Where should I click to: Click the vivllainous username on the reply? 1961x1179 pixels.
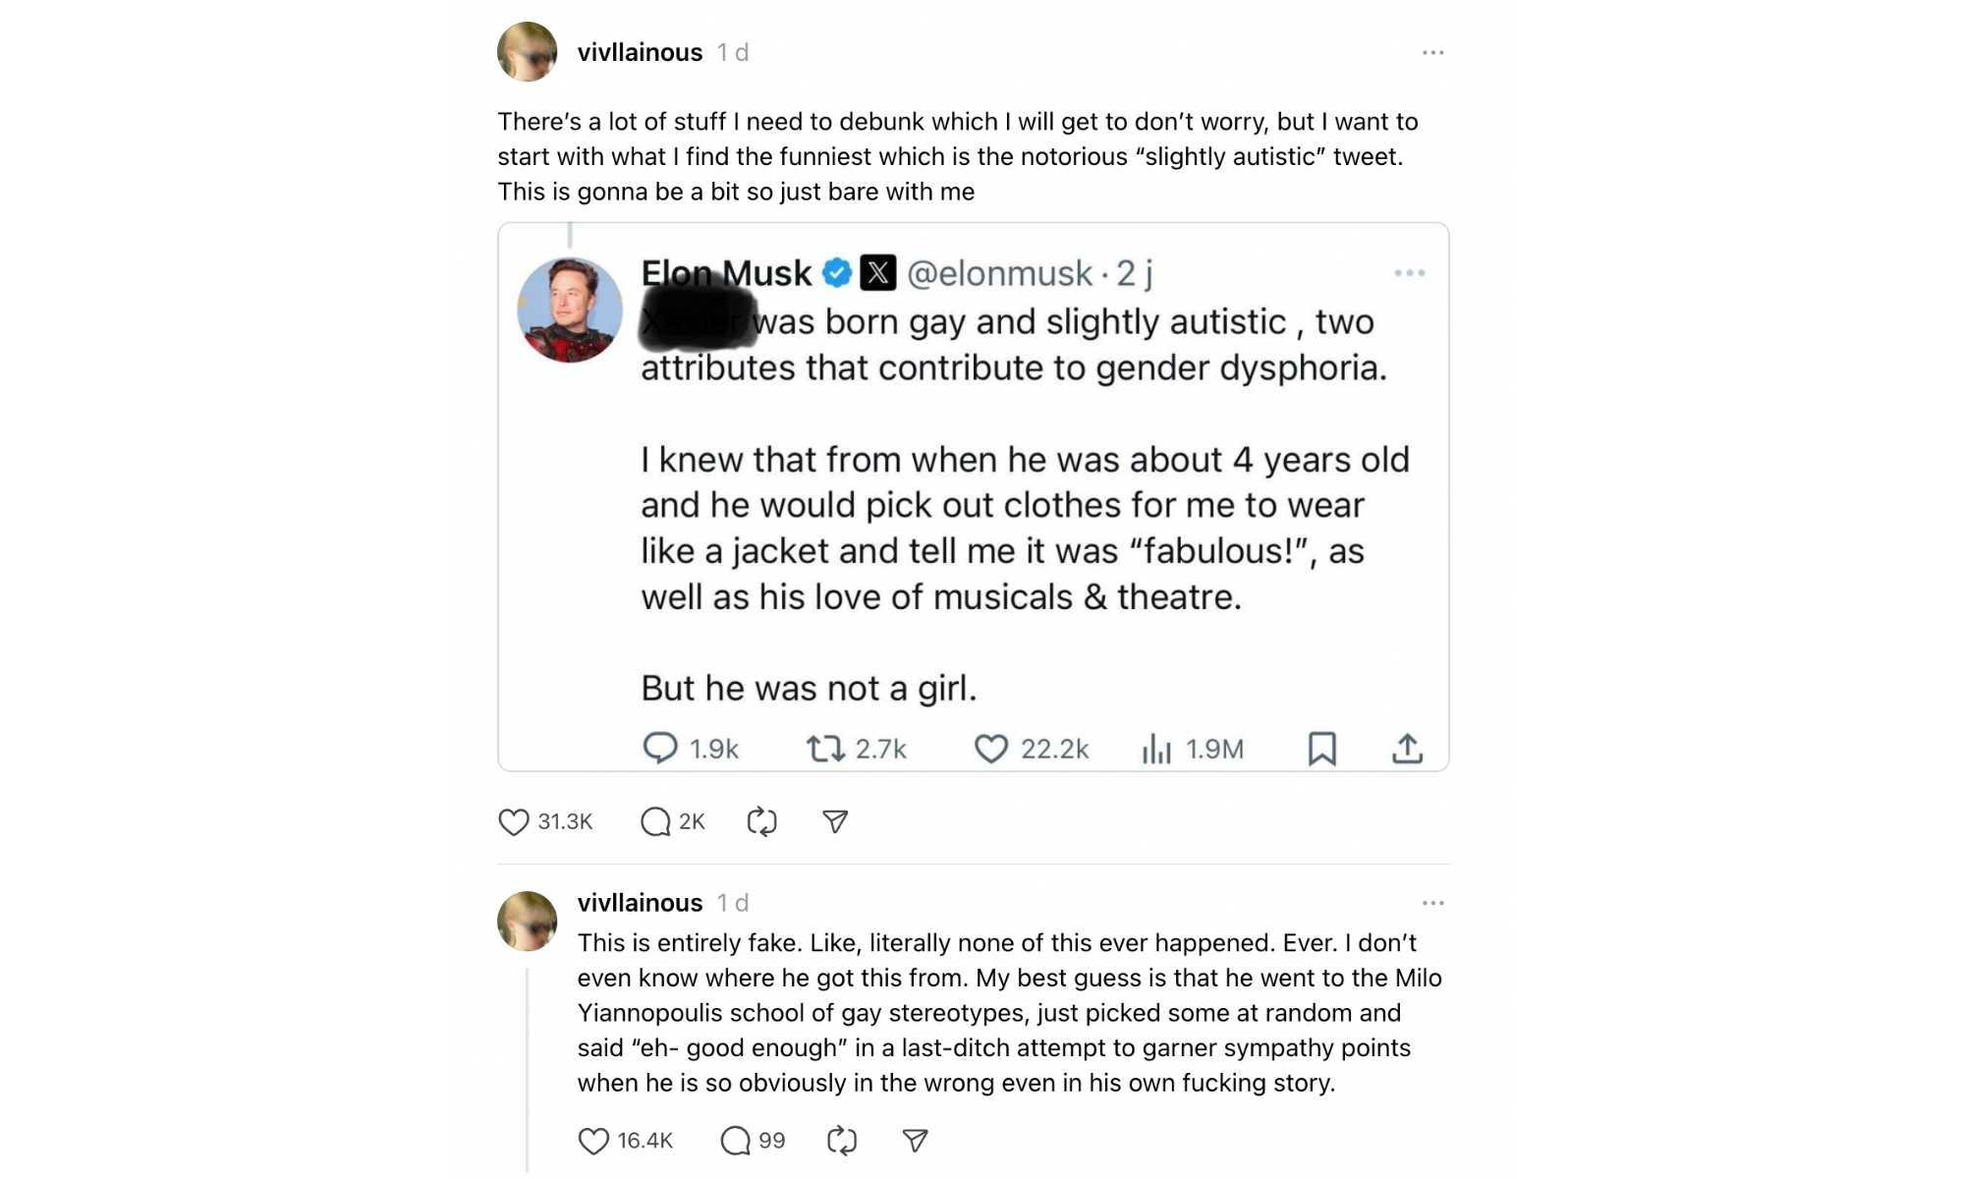640,903
